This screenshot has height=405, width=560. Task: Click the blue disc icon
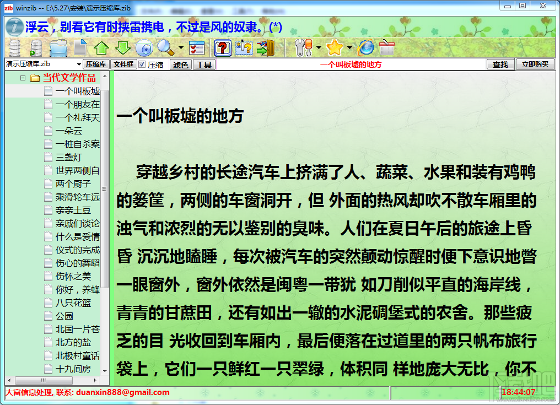point(144,48)
